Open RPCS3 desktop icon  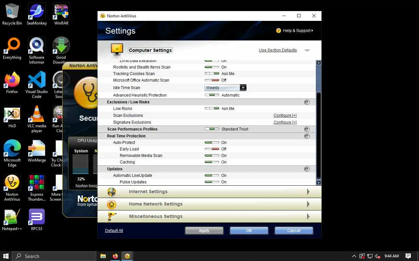click(37, 220)
